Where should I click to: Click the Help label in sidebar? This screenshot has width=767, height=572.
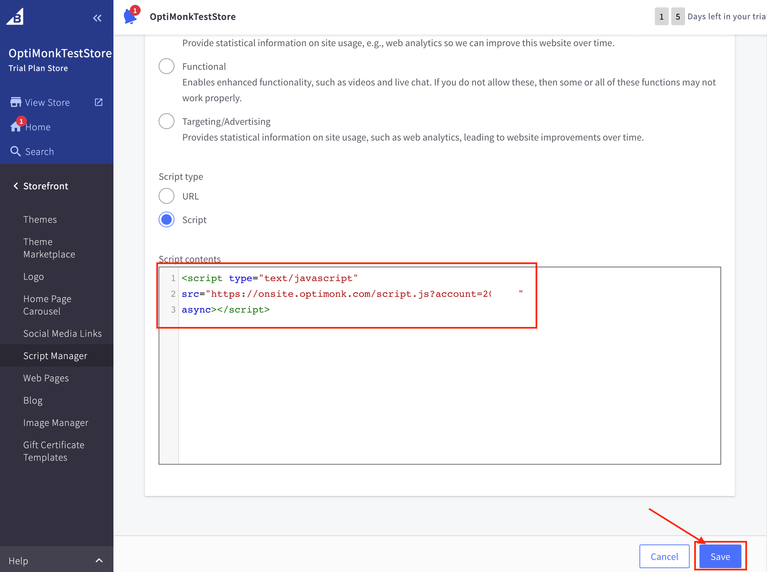point(18,560)
